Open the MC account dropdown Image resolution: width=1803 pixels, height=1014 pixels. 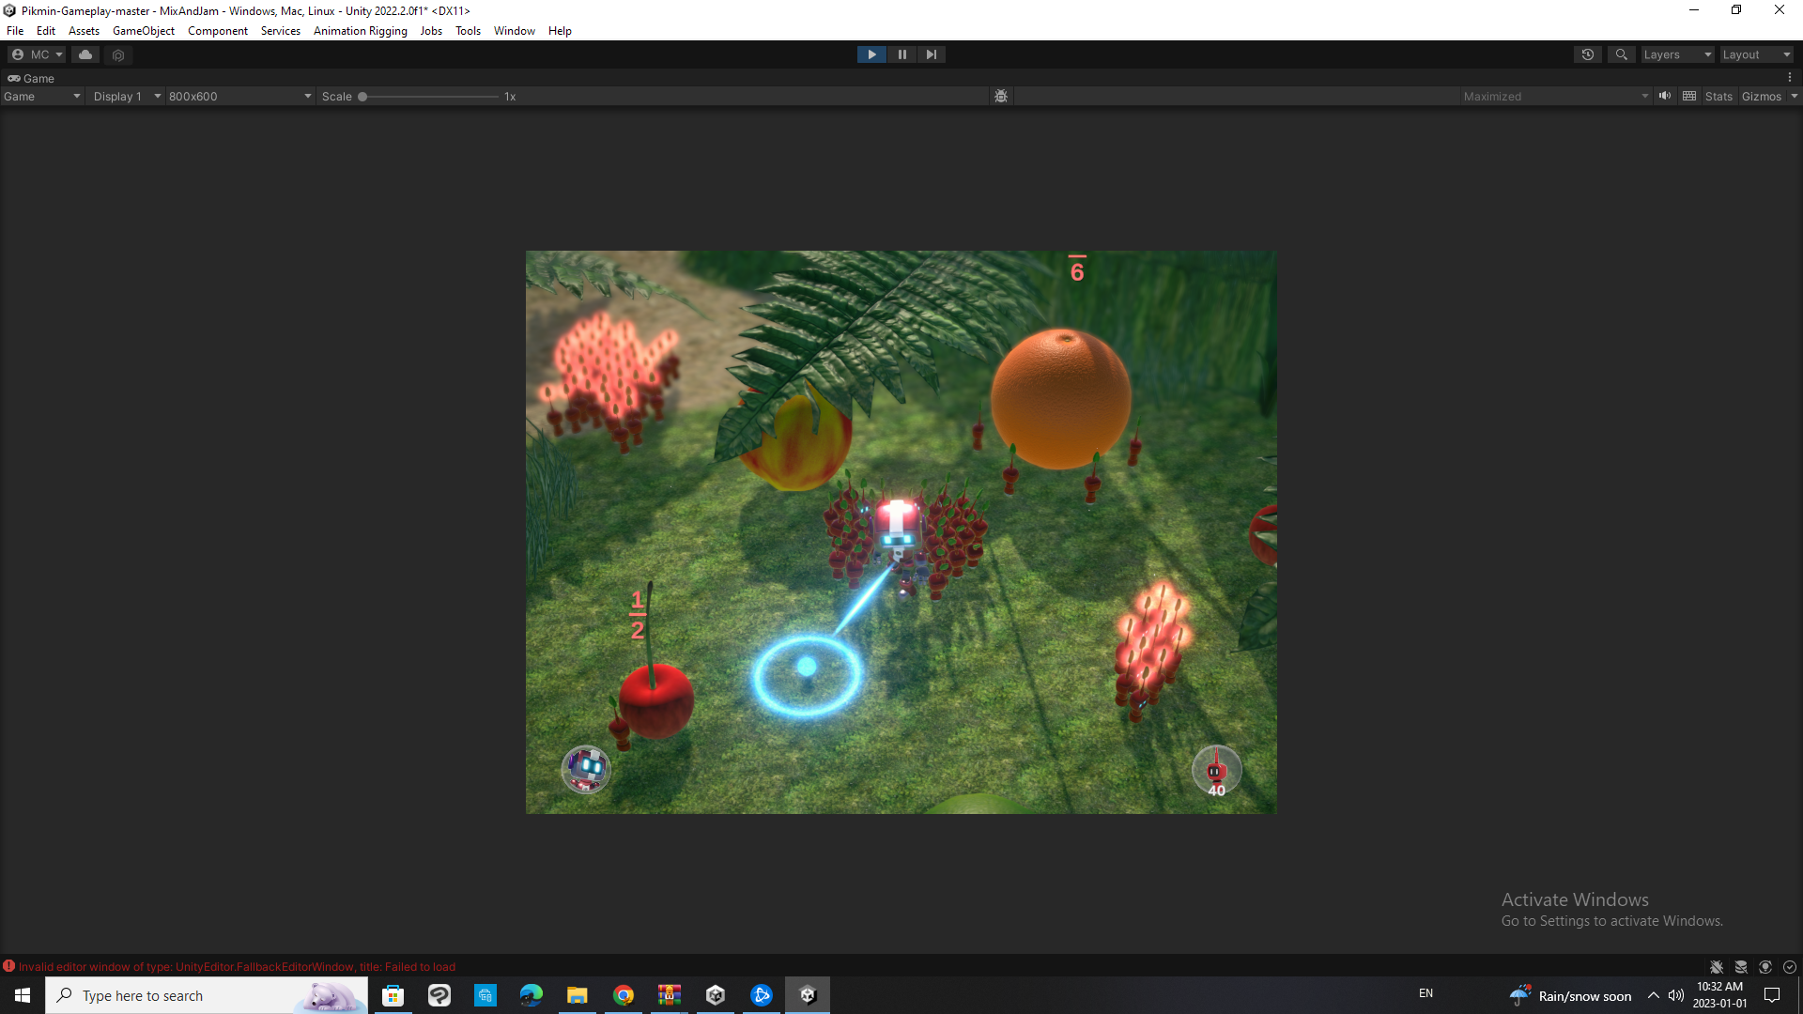point(38,54)
